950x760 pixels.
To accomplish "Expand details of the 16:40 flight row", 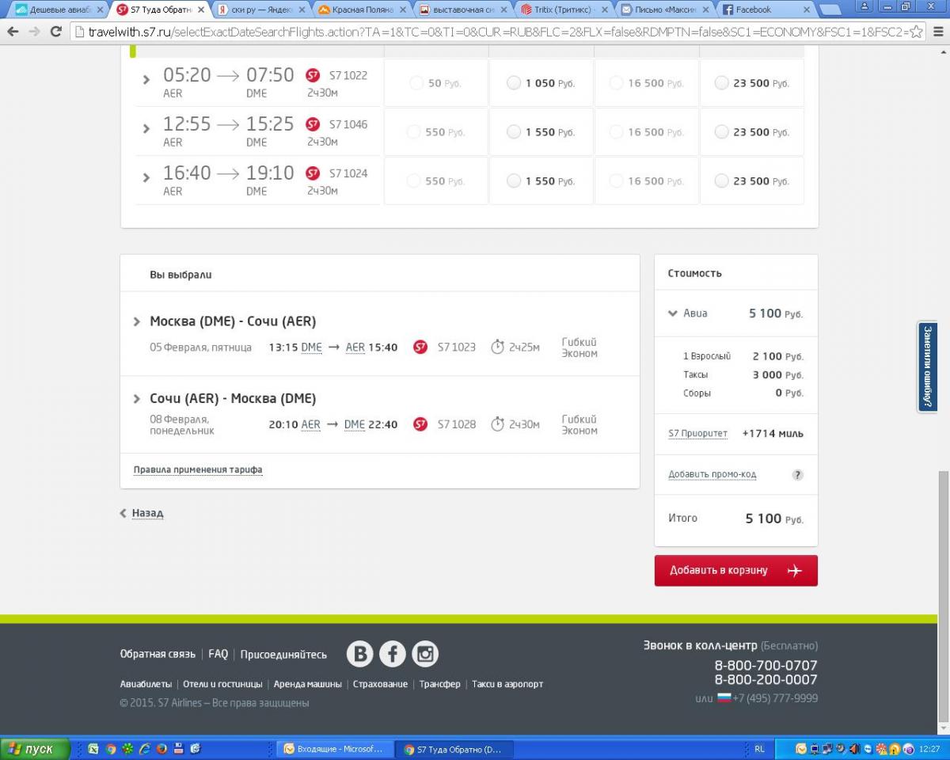I will [146, 178].
